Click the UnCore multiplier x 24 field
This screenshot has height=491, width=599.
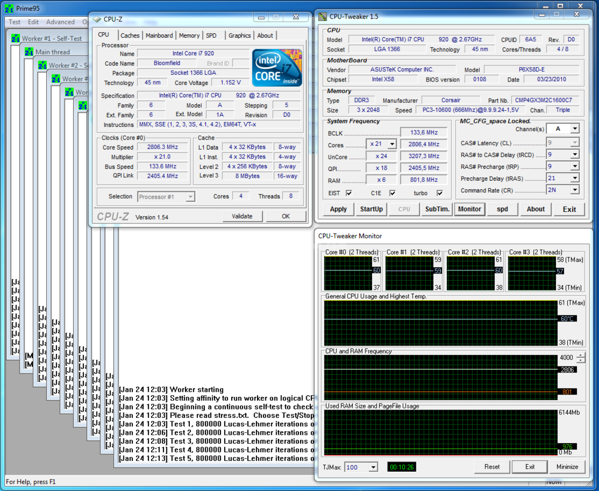tap(381, 156)
